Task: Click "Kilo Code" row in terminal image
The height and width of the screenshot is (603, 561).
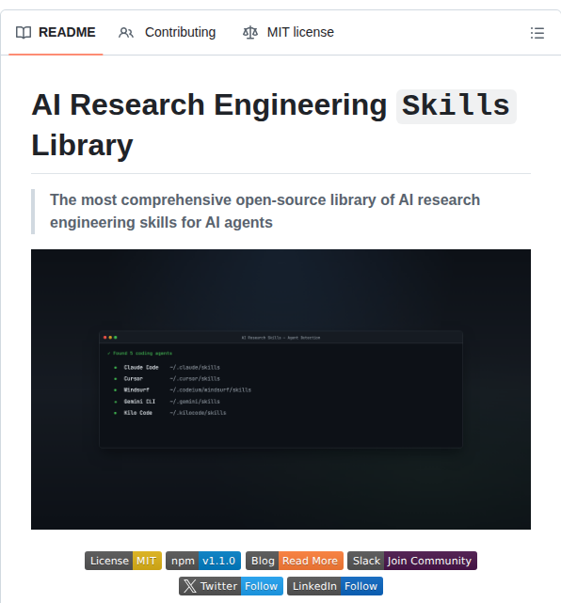Action: click(170, 413)
